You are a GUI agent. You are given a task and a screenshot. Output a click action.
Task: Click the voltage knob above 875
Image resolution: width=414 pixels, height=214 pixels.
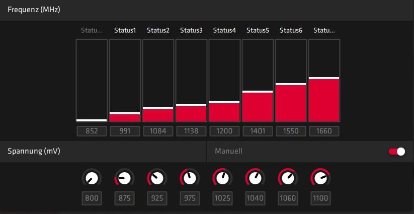click(124, 178)
